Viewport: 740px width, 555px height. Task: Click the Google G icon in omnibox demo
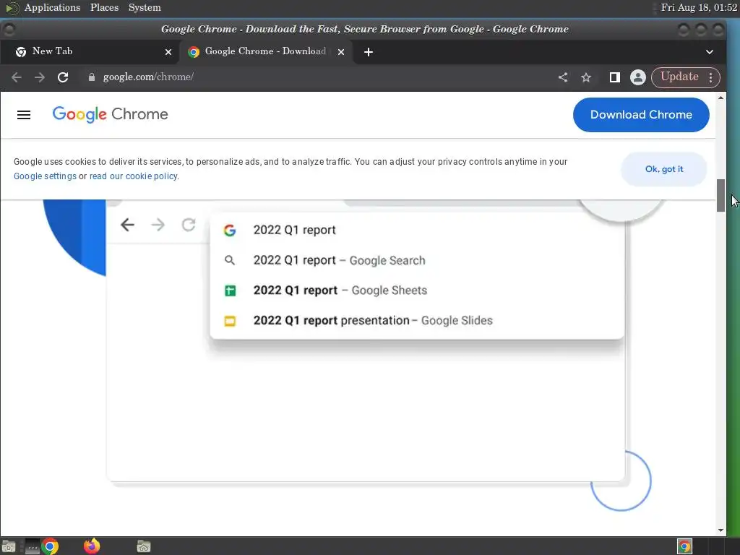point(230,231)
